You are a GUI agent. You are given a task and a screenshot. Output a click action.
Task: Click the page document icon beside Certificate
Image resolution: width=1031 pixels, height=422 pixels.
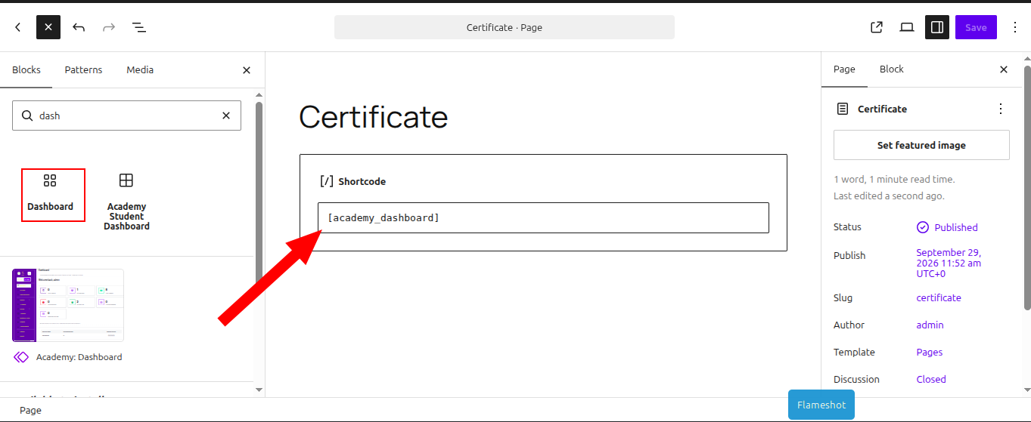pos(843,109)
